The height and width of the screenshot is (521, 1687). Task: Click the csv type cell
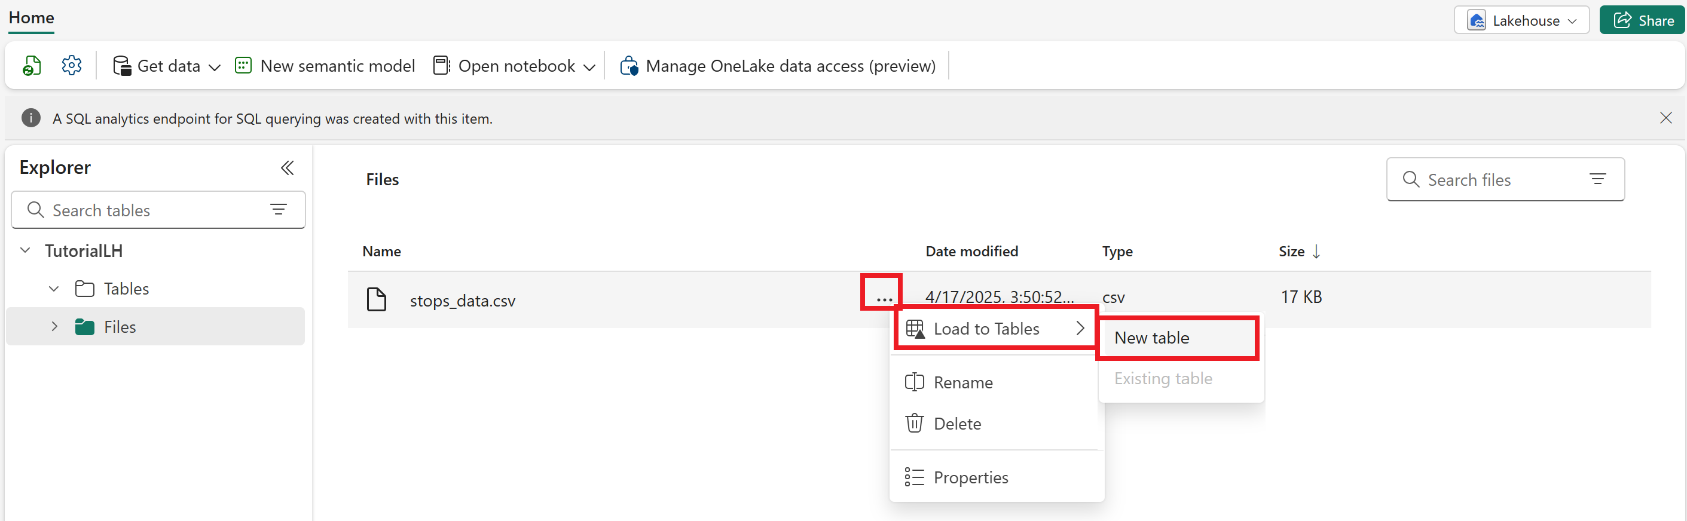(x=1113, y=298)
